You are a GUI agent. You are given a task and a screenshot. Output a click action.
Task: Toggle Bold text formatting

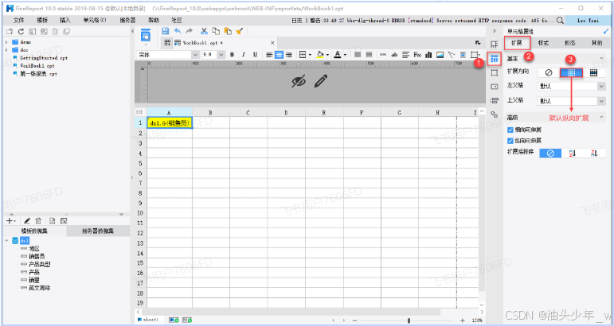click(x=232, y=55)
